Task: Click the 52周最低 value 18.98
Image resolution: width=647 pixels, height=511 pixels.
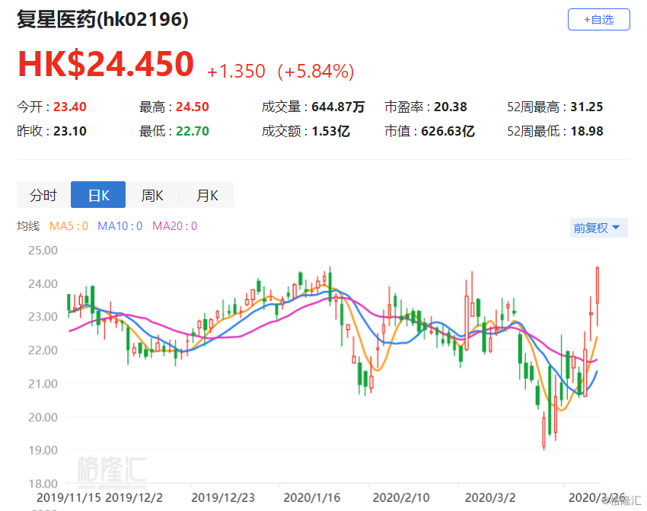Action: coord(587,131)
